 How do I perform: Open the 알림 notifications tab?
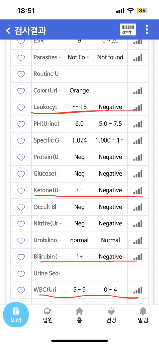[143, 315]
